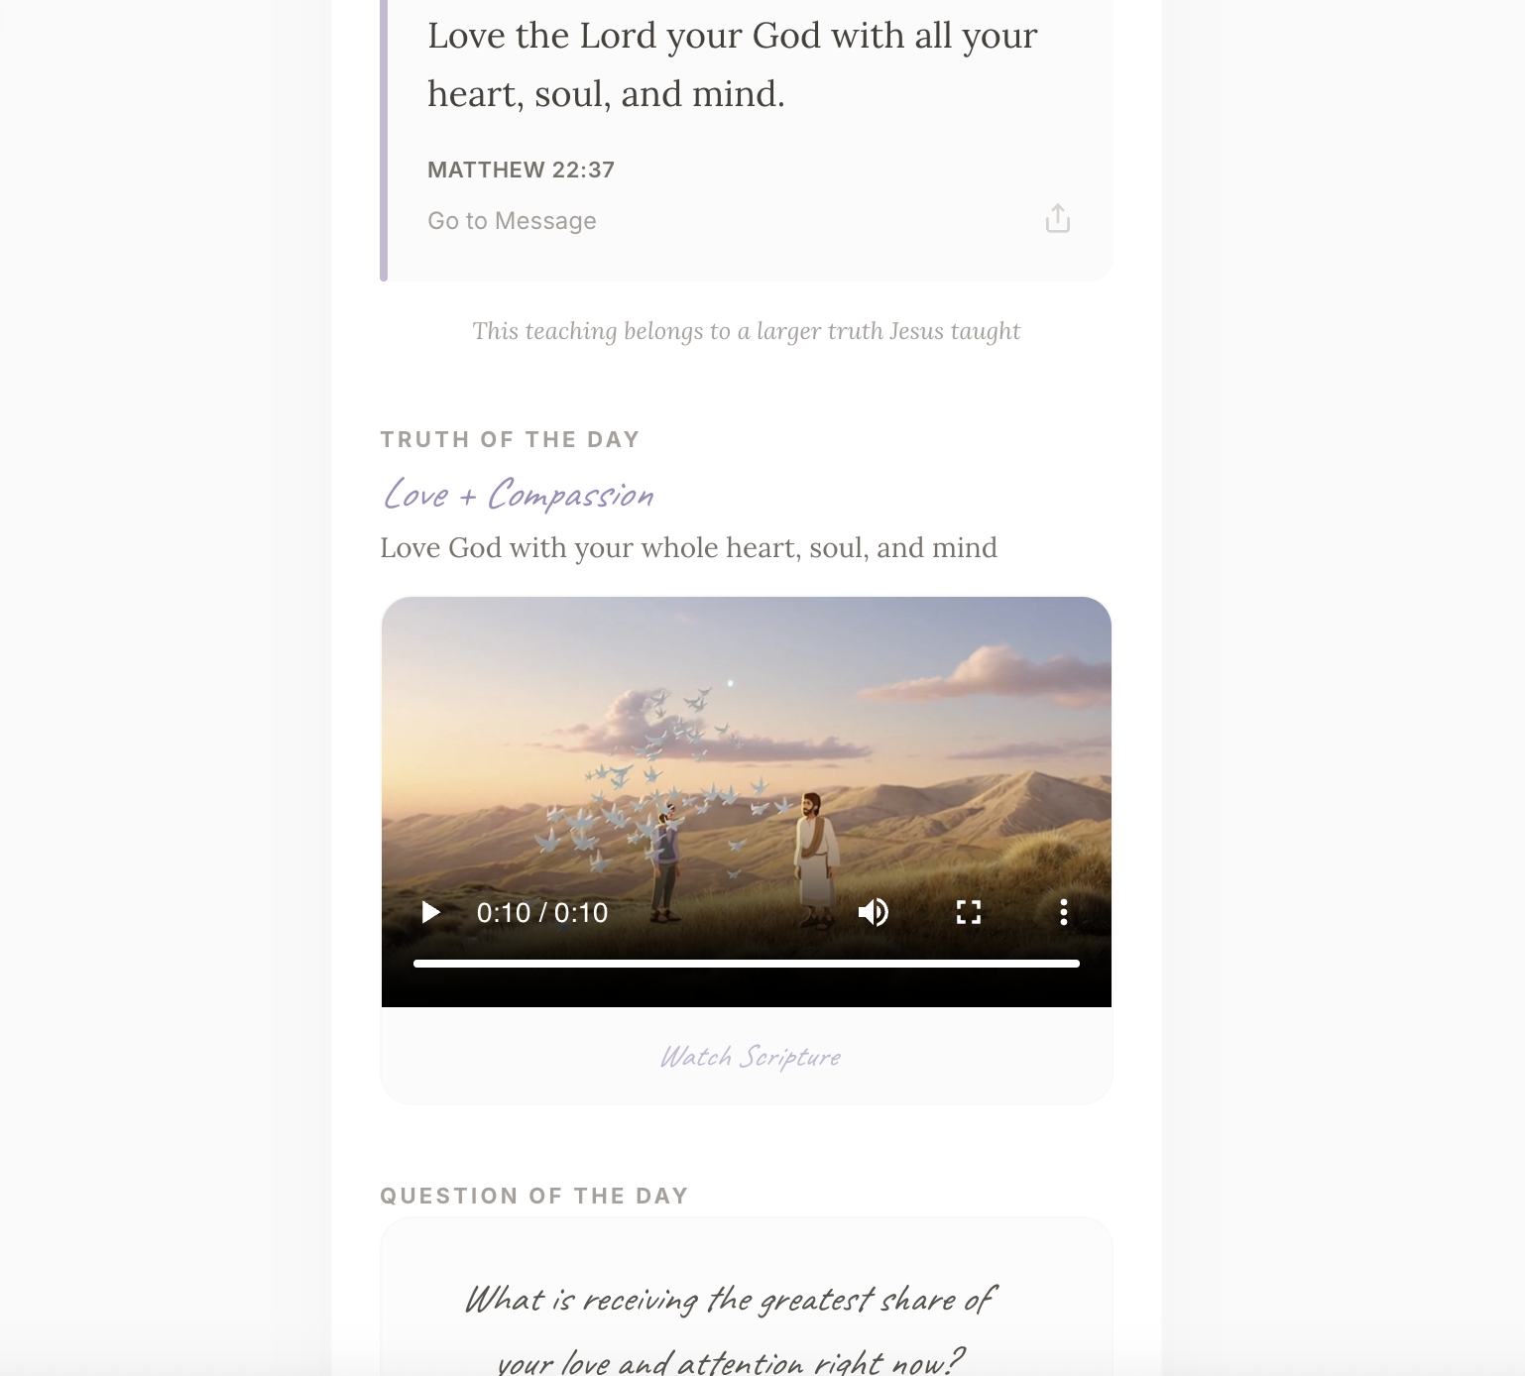Select the "Love the Lord your God" verse text
Viewport: 1525px width, 1376px height.
tap(733, 64)
